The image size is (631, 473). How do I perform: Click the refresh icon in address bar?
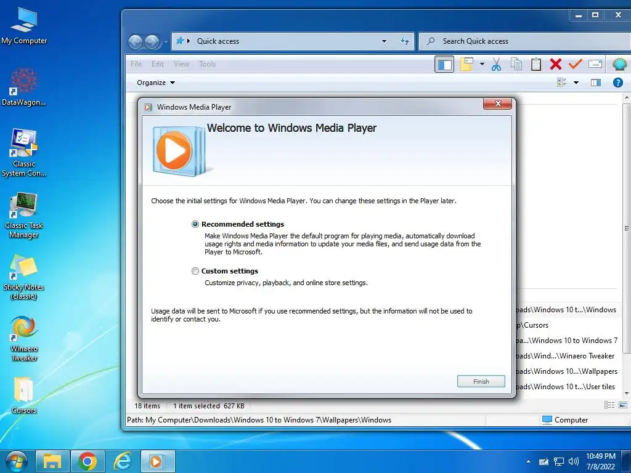click(404, 41)
